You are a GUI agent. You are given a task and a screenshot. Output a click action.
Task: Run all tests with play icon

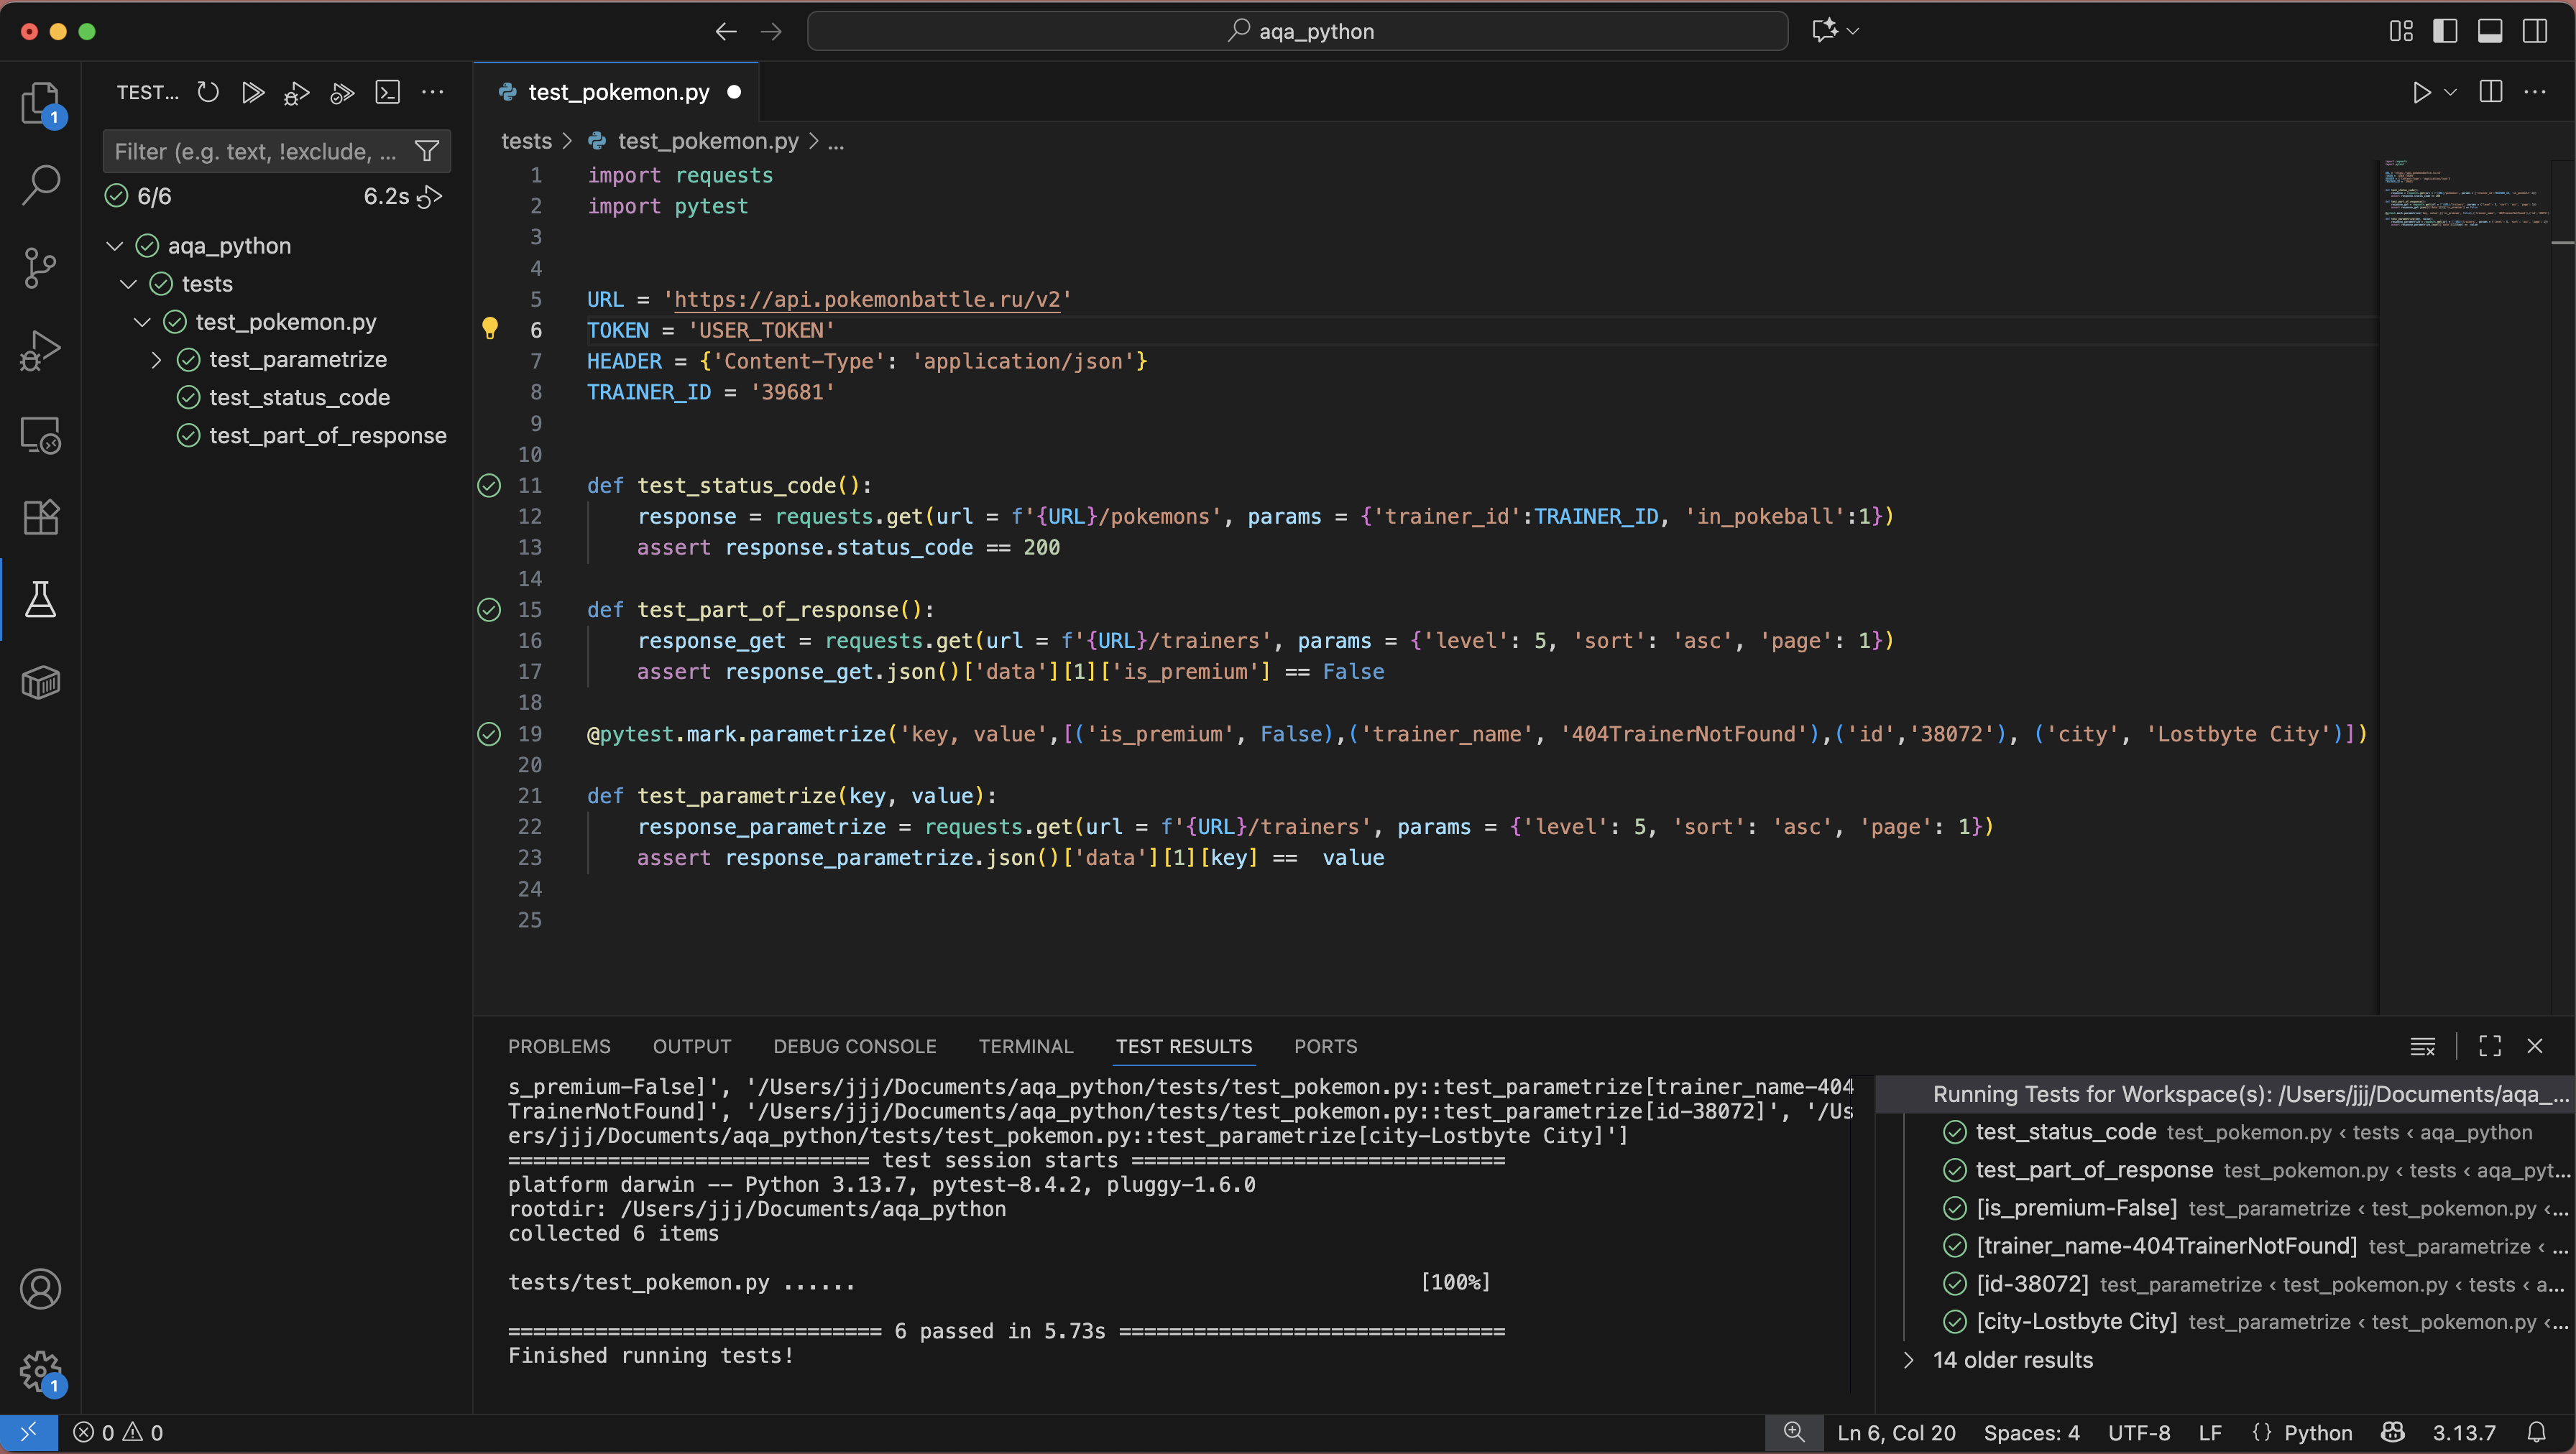click(253, 93)
